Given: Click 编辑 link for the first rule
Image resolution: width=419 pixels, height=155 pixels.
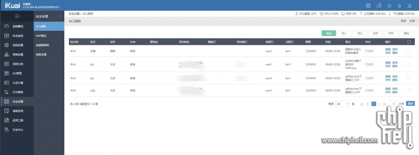Looking at the screenshot, I should 388,49.
